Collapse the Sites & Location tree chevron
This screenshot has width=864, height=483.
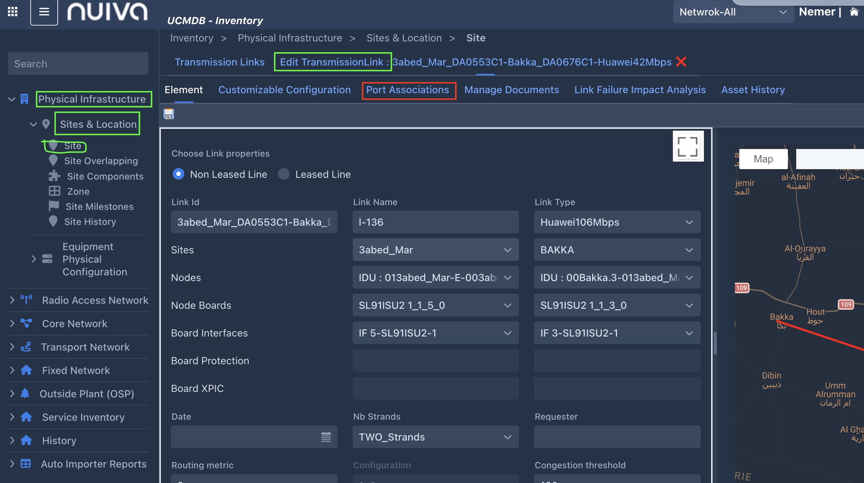pyautogui.click(x=33, y=125)
